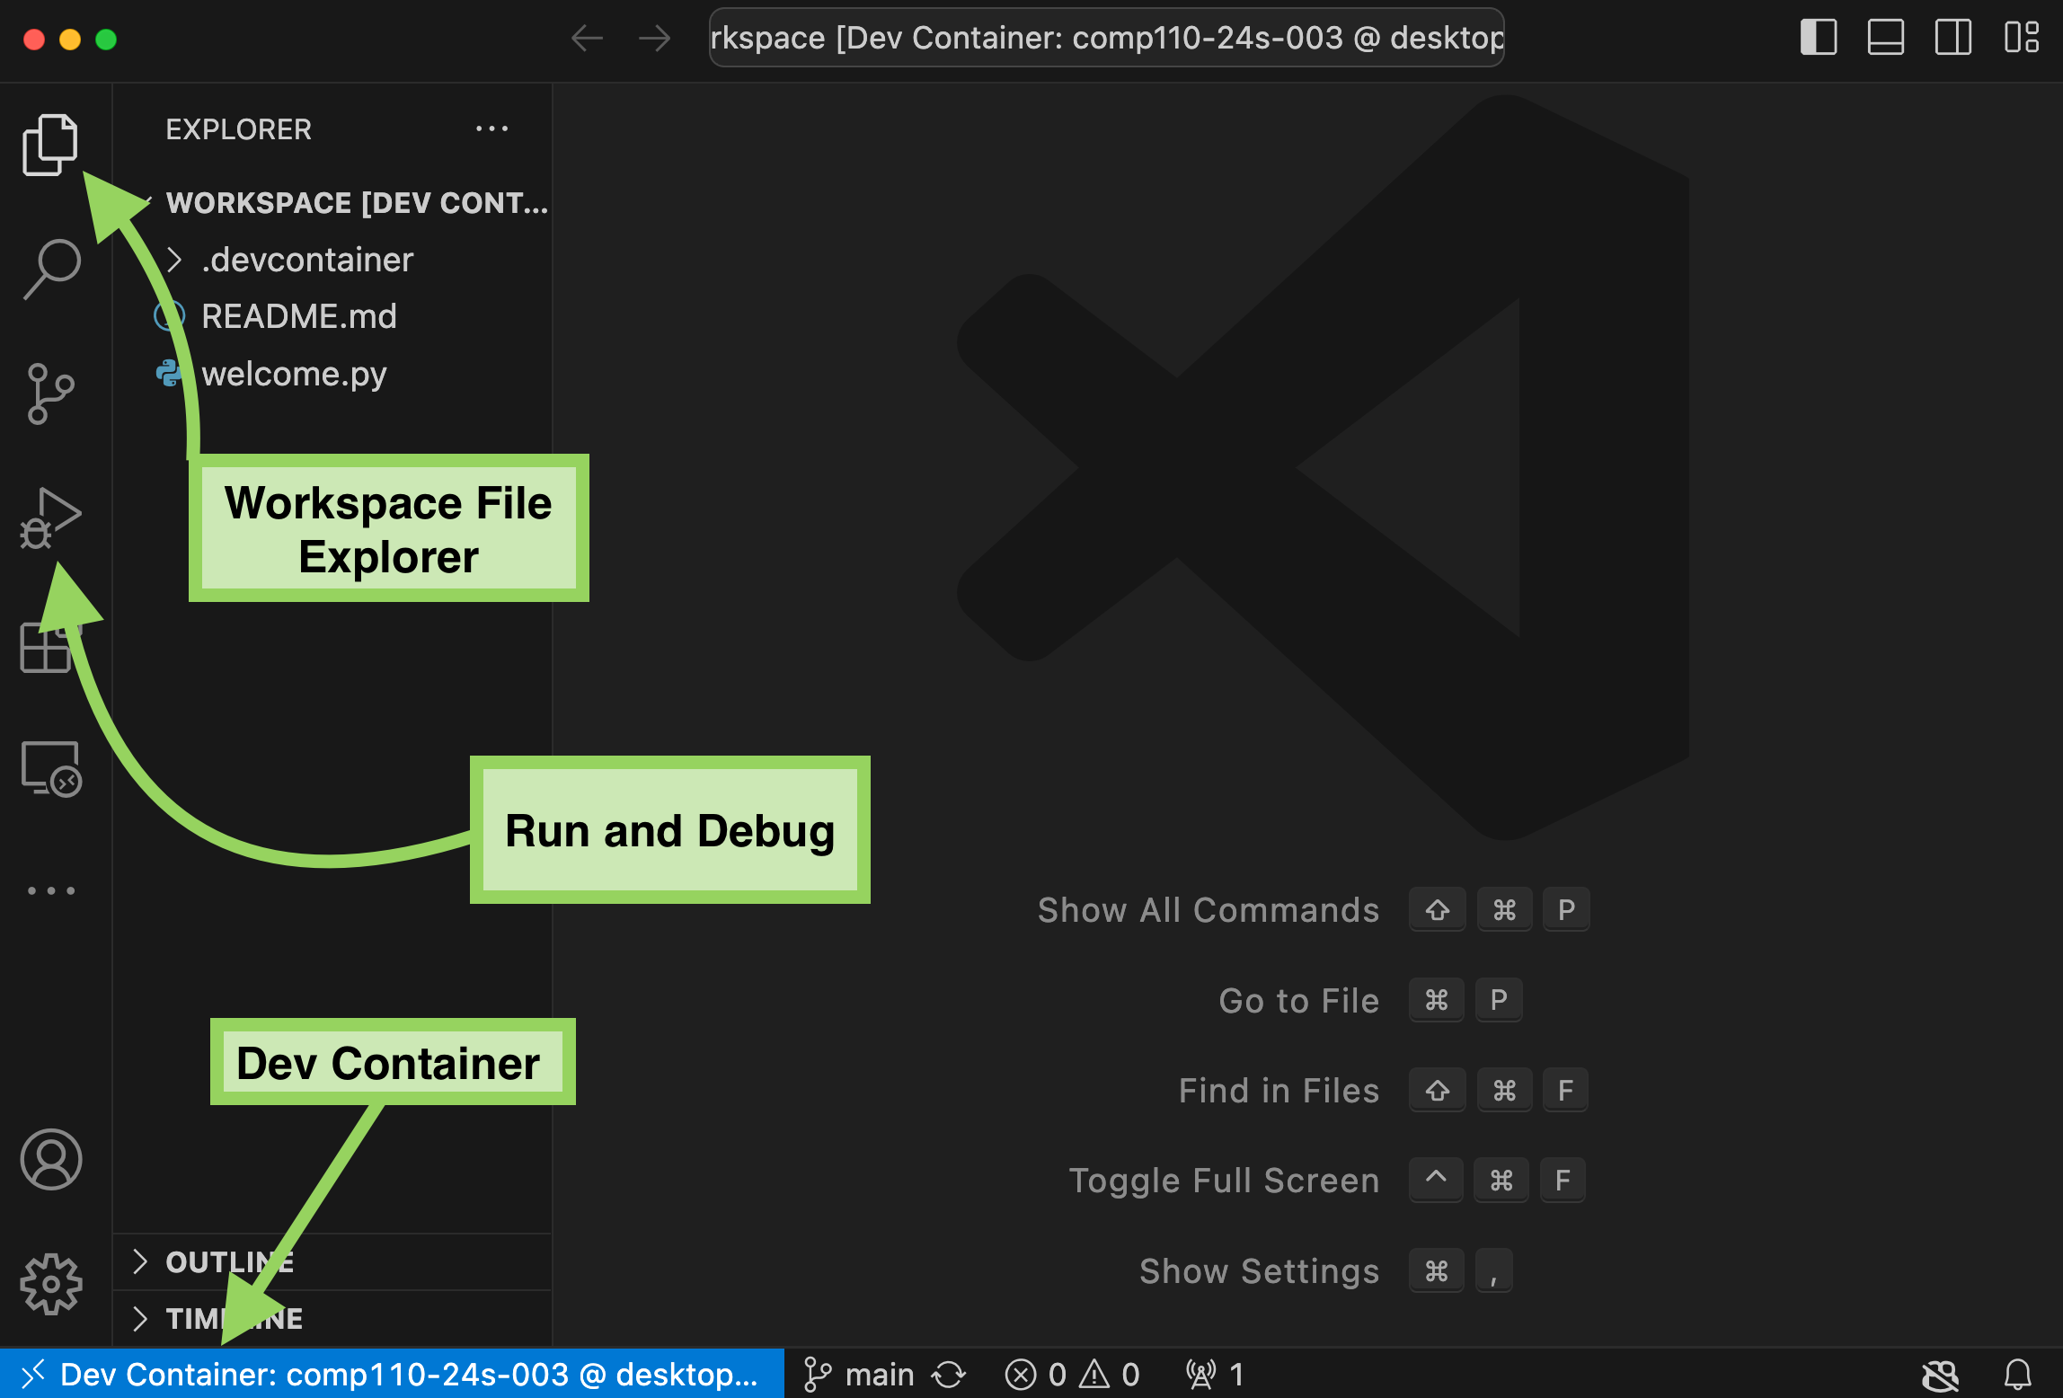Click the sync changes indicator
Image resolution: width=2063 pixels, height=1398 pixels.
(950, 1374)
